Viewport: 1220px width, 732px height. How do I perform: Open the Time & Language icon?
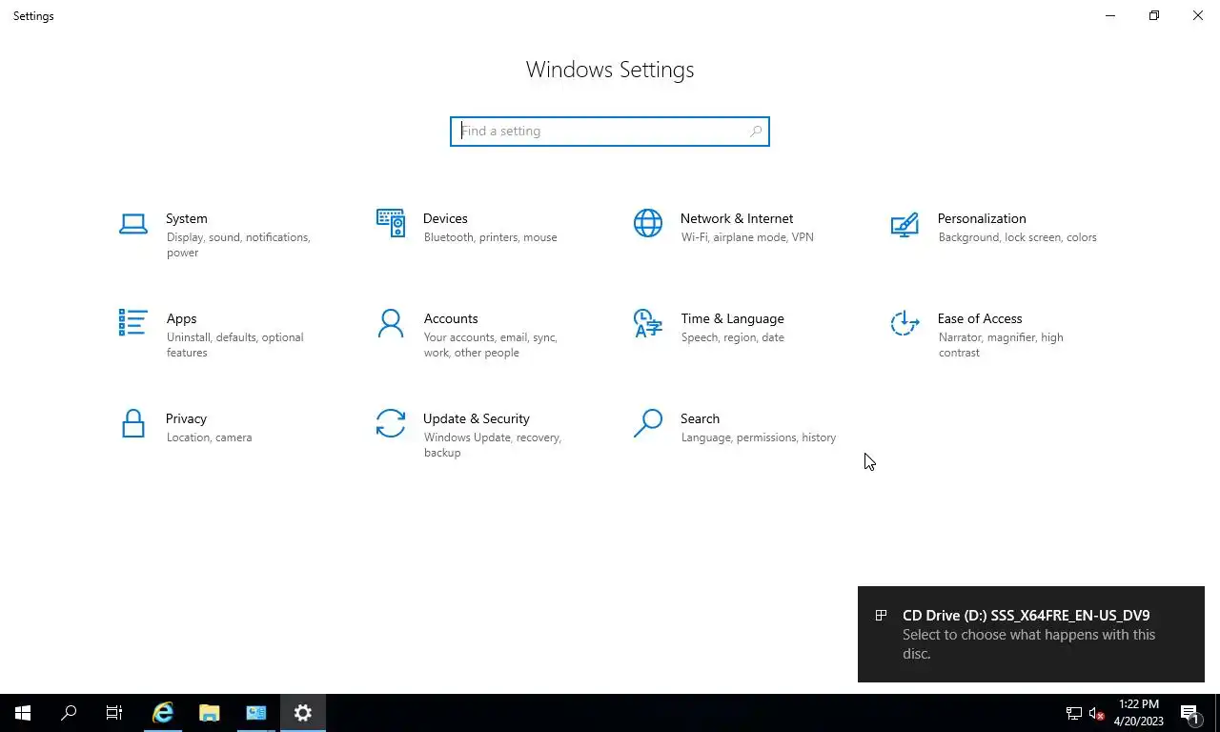tap(648, 323)
